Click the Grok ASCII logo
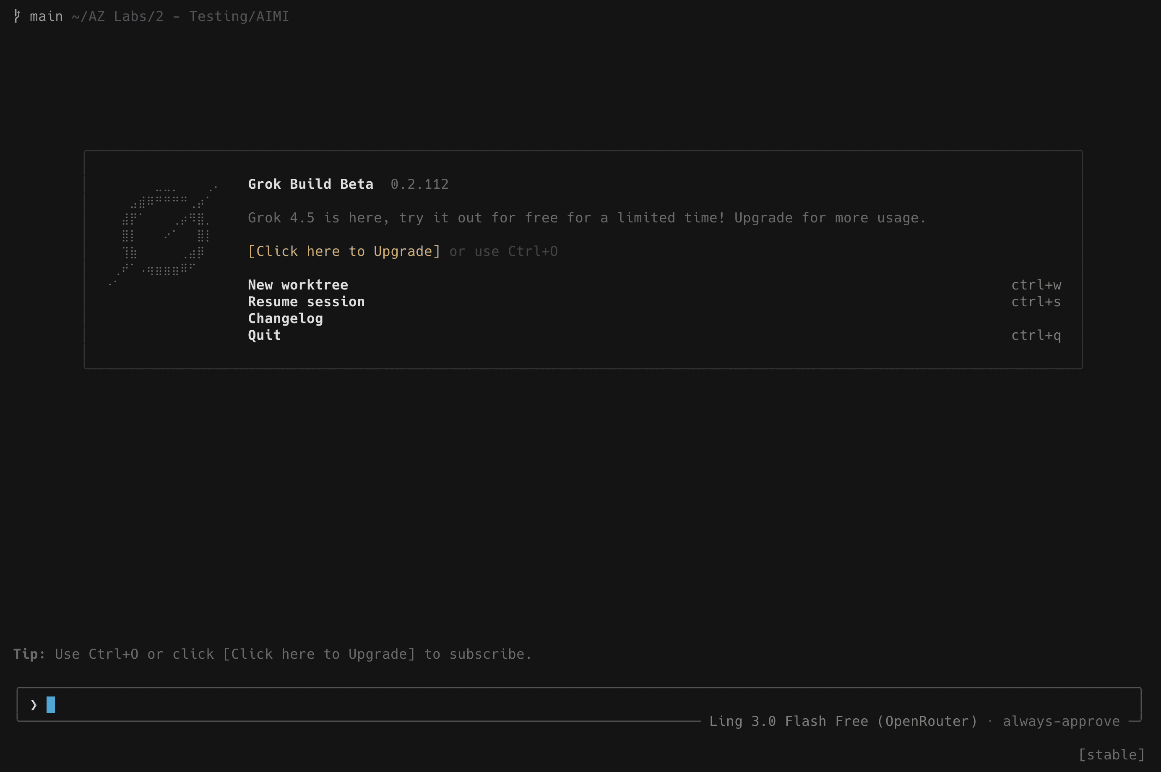Image resolution: width=1161 pixels, height=772 pixels. tap(164, 236)
